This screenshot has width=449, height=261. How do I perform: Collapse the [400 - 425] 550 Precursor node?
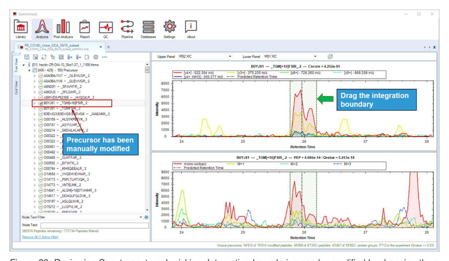coord(29,70)
